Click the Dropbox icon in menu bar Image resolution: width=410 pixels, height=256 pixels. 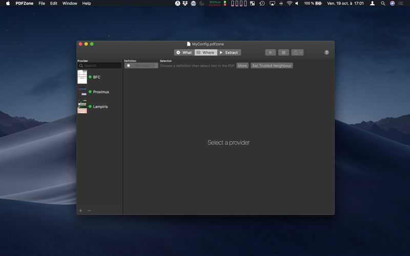coord(185,4)
